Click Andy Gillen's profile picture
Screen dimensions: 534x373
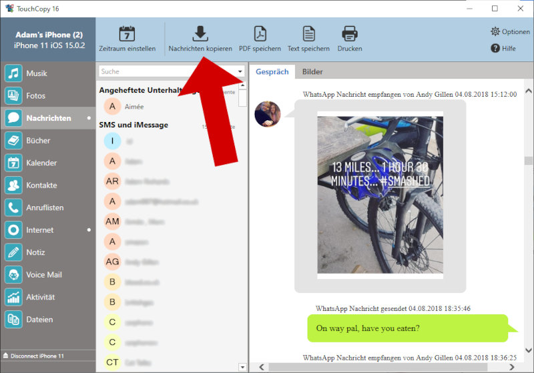[x=268, y=114]
